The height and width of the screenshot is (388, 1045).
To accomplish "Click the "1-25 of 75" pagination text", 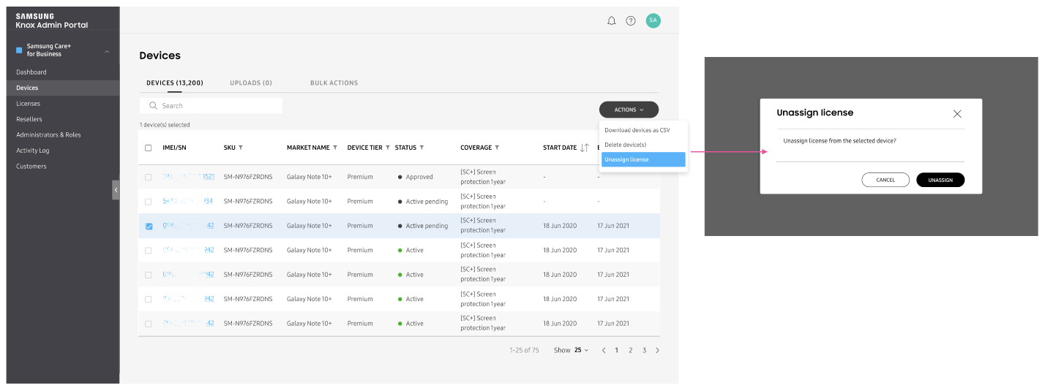I will pos(524,350).
